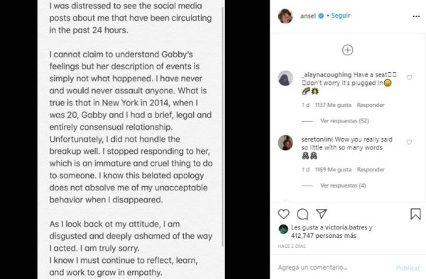Open the three-dot options menu
This screenshot has height=279, width=426.
[416, 16]
